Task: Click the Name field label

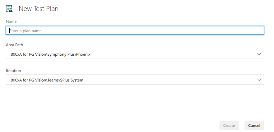Action: (11, 21)
